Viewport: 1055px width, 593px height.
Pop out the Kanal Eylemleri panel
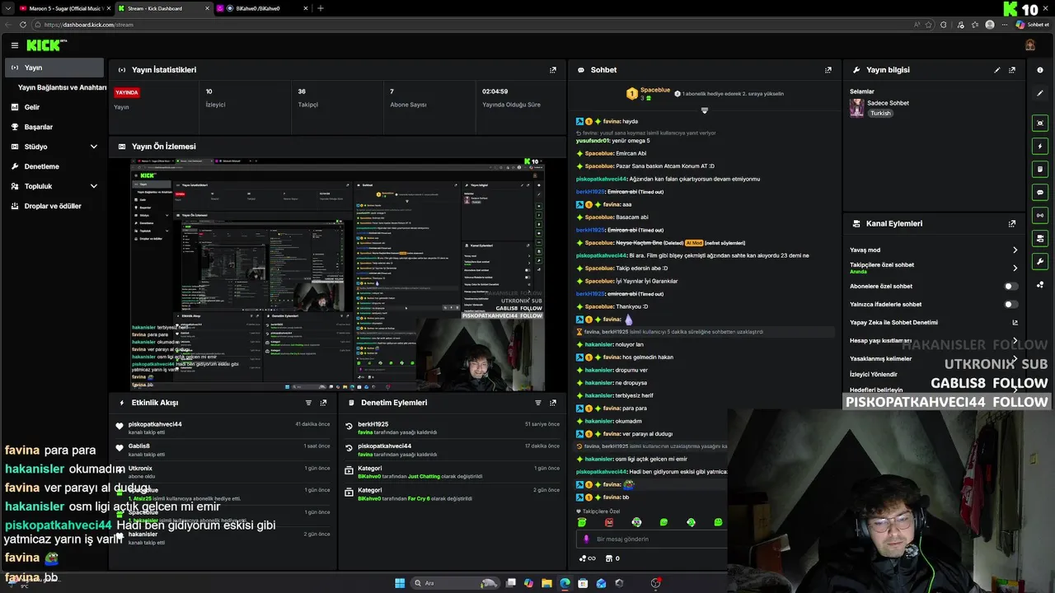pos(1012,223)
